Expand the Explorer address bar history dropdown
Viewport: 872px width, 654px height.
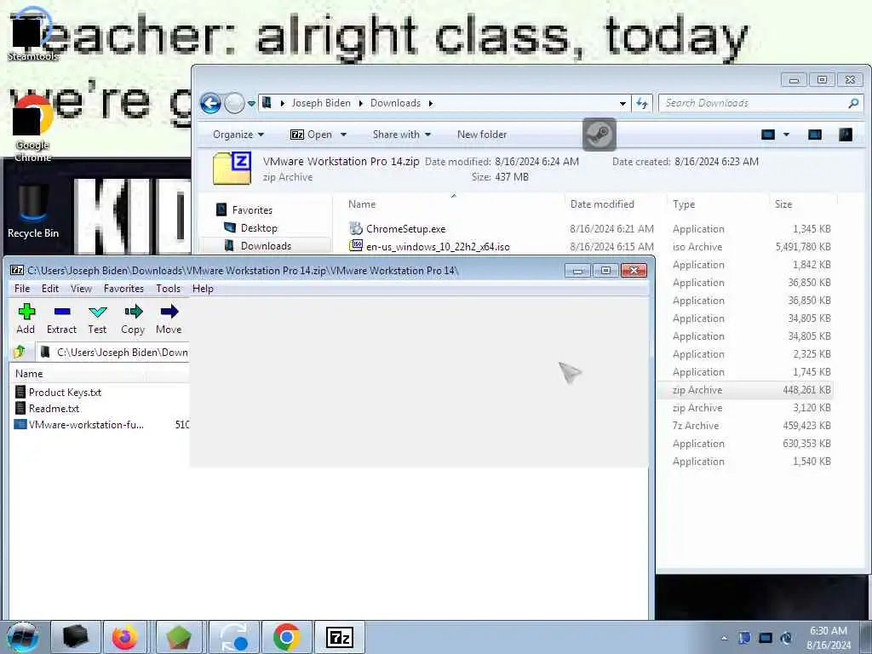pos(622,103)
